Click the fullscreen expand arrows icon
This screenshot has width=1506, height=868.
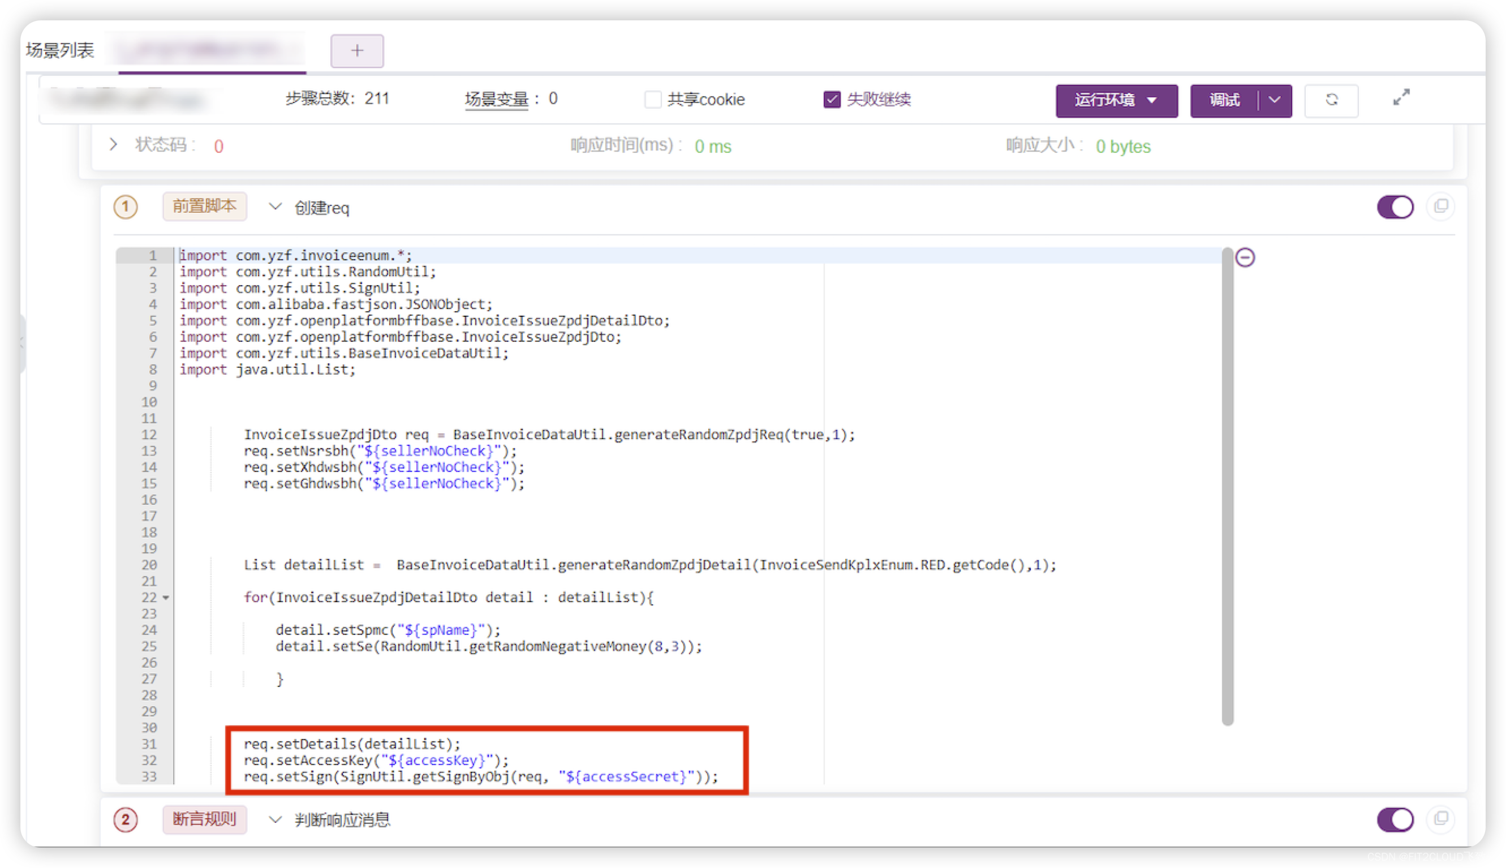click(1401, 97)
